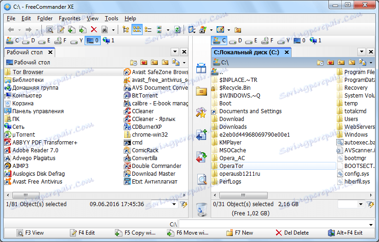The image size is (379, 242).
Task: Open the right status bar filter combo box
Action: coord(351,205)
